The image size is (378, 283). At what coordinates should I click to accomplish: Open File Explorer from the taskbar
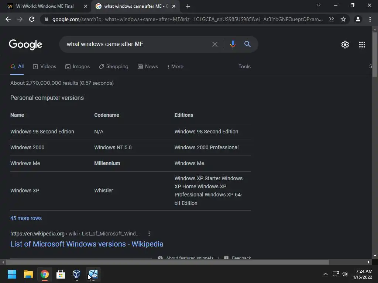[28, 274]
